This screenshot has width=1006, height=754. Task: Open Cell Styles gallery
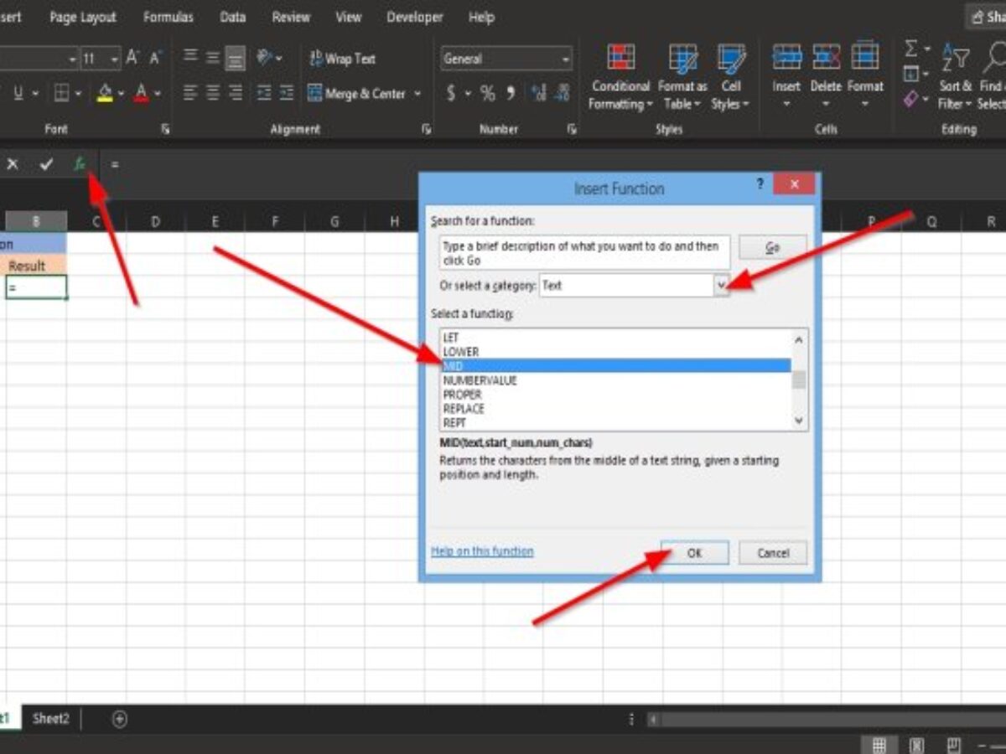click(732, 78)
